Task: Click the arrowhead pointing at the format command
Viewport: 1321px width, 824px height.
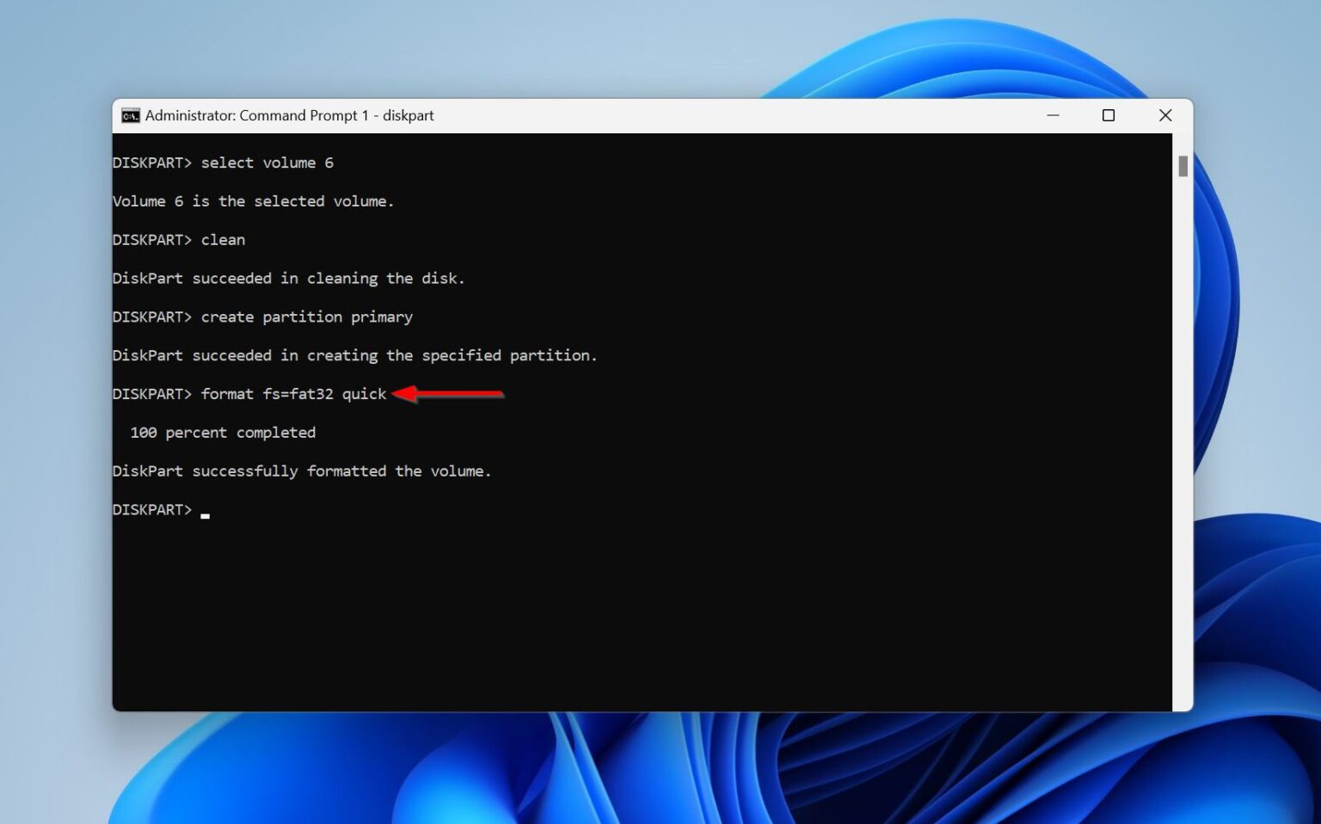Action: click(x=404, y=393)
